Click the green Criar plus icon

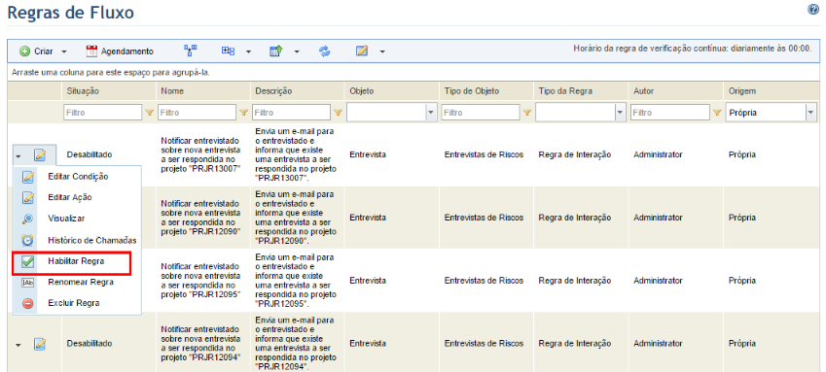[24, 51]
